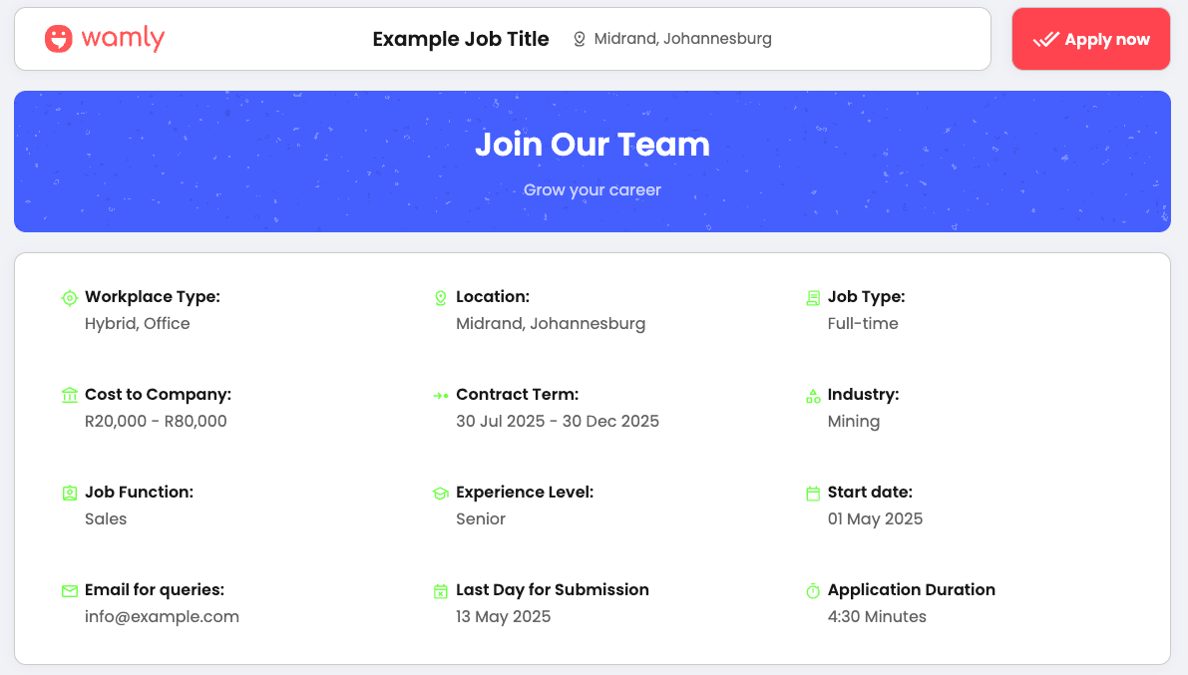
Task: Click the Industry shapes icon
Action: coord(813,395)
